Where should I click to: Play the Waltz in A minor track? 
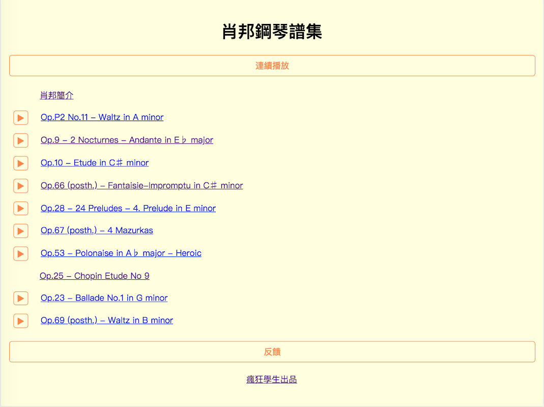pos(21,118)
